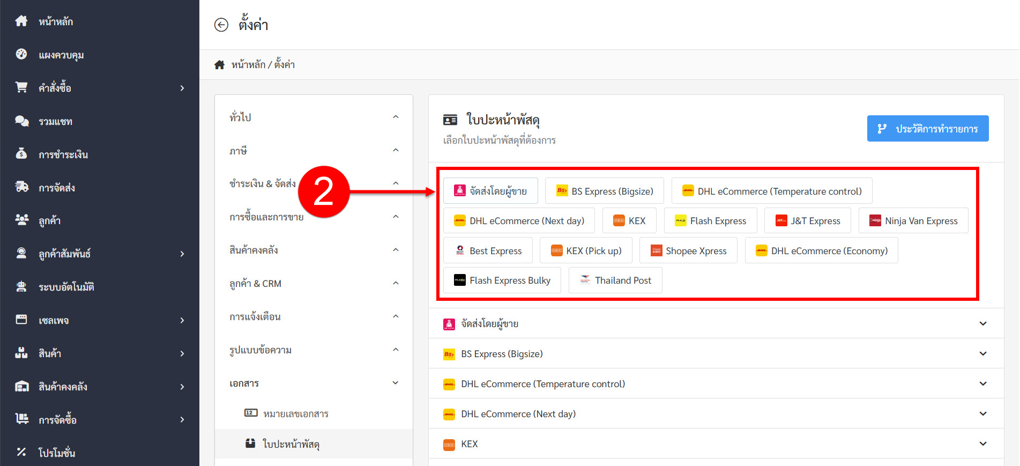Screen dimensions: 1020x466
Task: Click the ลูกค้า people icon
Action: [x=21, y=220]
